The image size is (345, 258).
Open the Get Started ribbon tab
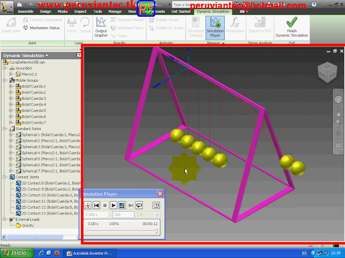[181, 11]
